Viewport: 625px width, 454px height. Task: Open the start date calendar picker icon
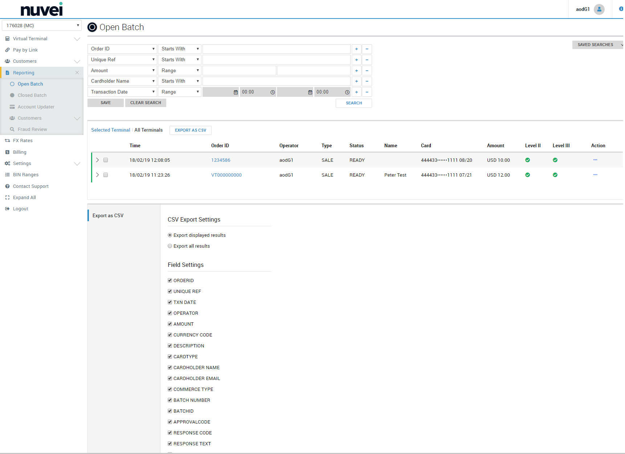pos(236,92)
